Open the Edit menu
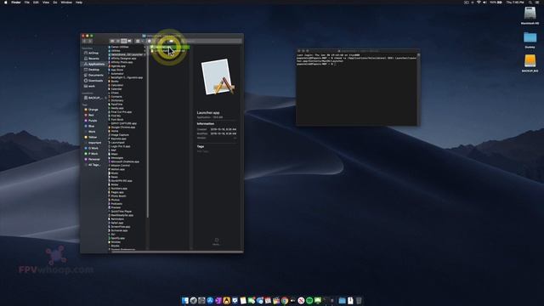Viewport: 544px width, 306px height. [36, 3]
